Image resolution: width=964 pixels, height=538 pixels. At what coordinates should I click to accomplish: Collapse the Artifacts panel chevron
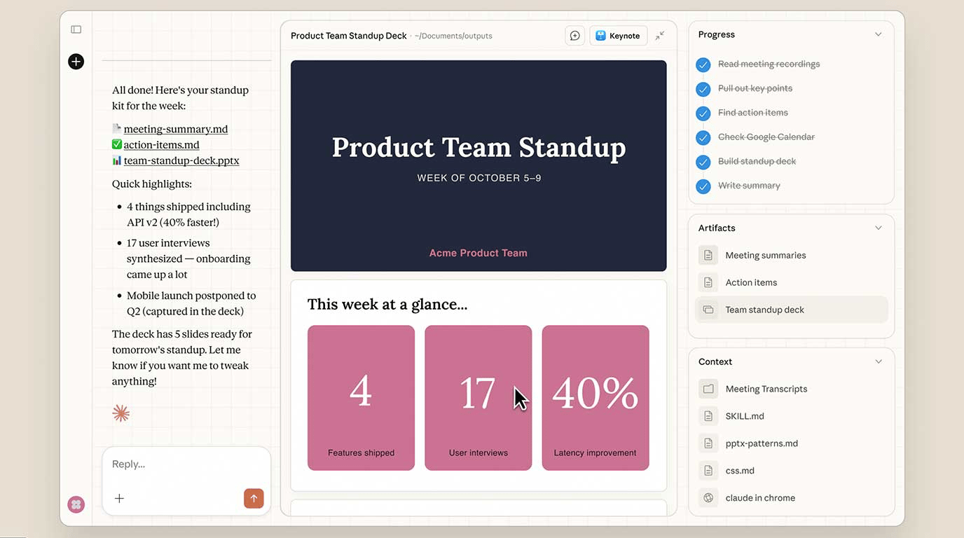click(x=878, y=228)
